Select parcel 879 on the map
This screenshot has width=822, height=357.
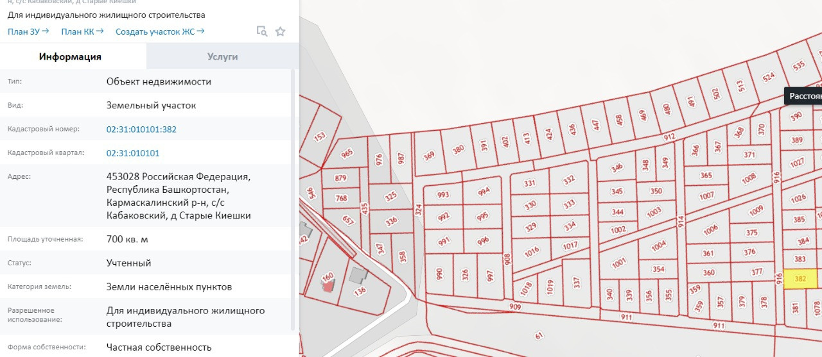tap(341, 178)
